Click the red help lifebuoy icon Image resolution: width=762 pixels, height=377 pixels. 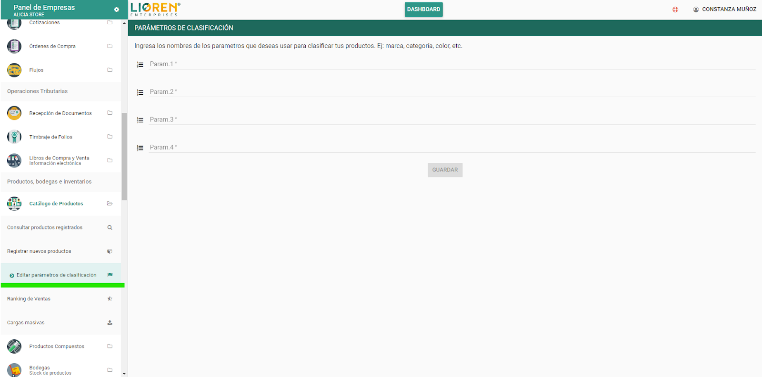(675, 10)
